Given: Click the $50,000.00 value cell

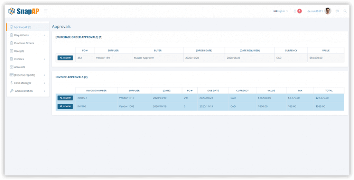Looking at the screenshot, I should coord(326,58).
